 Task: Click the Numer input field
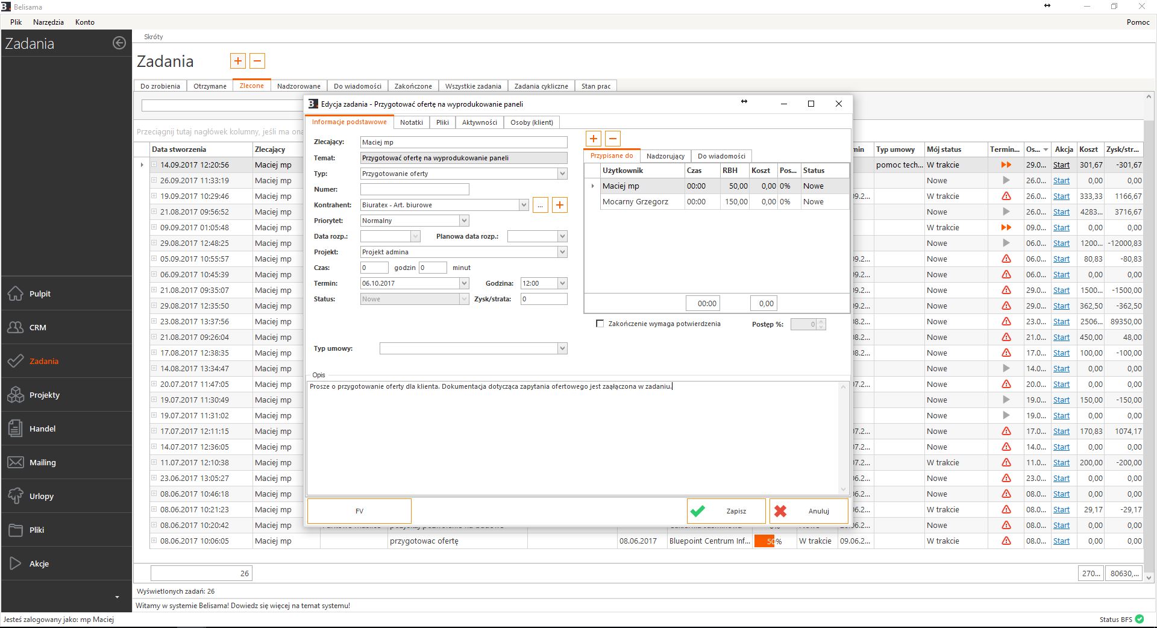(415, 189)
